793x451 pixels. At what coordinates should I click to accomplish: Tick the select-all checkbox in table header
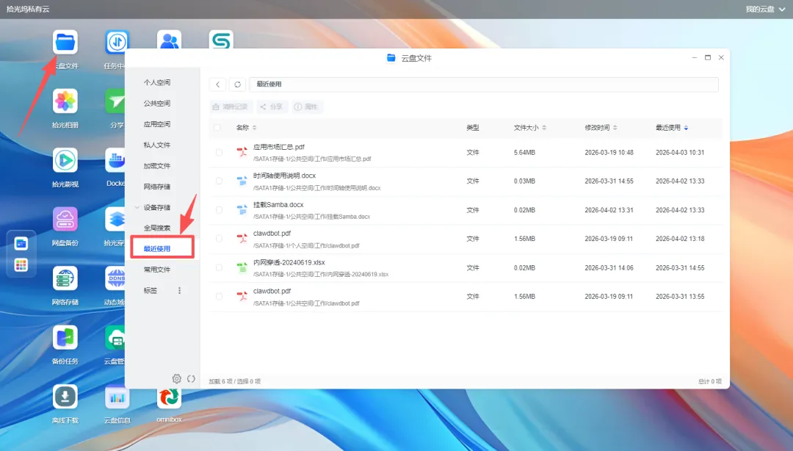click(217, 128)
